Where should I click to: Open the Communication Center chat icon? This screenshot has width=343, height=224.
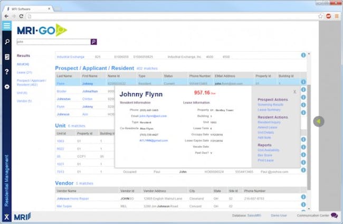coord(334,216)
